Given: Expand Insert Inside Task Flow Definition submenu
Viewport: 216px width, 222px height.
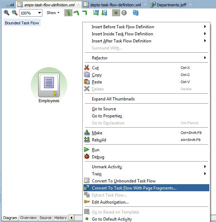Looking at the screenshot, I should [x=146, y=34].
